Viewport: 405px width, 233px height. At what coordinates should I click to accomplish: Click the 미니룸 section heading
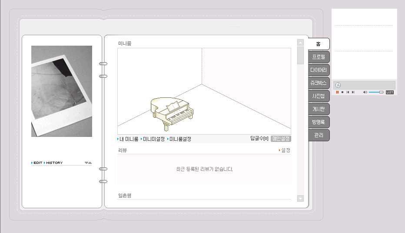point(125,43)
